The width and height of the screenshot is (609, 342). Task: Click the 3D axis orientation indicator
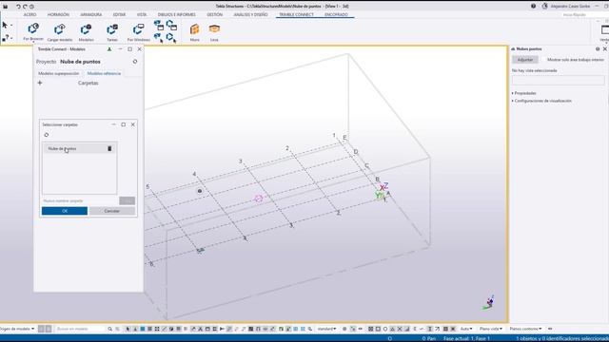coord(488,302)
